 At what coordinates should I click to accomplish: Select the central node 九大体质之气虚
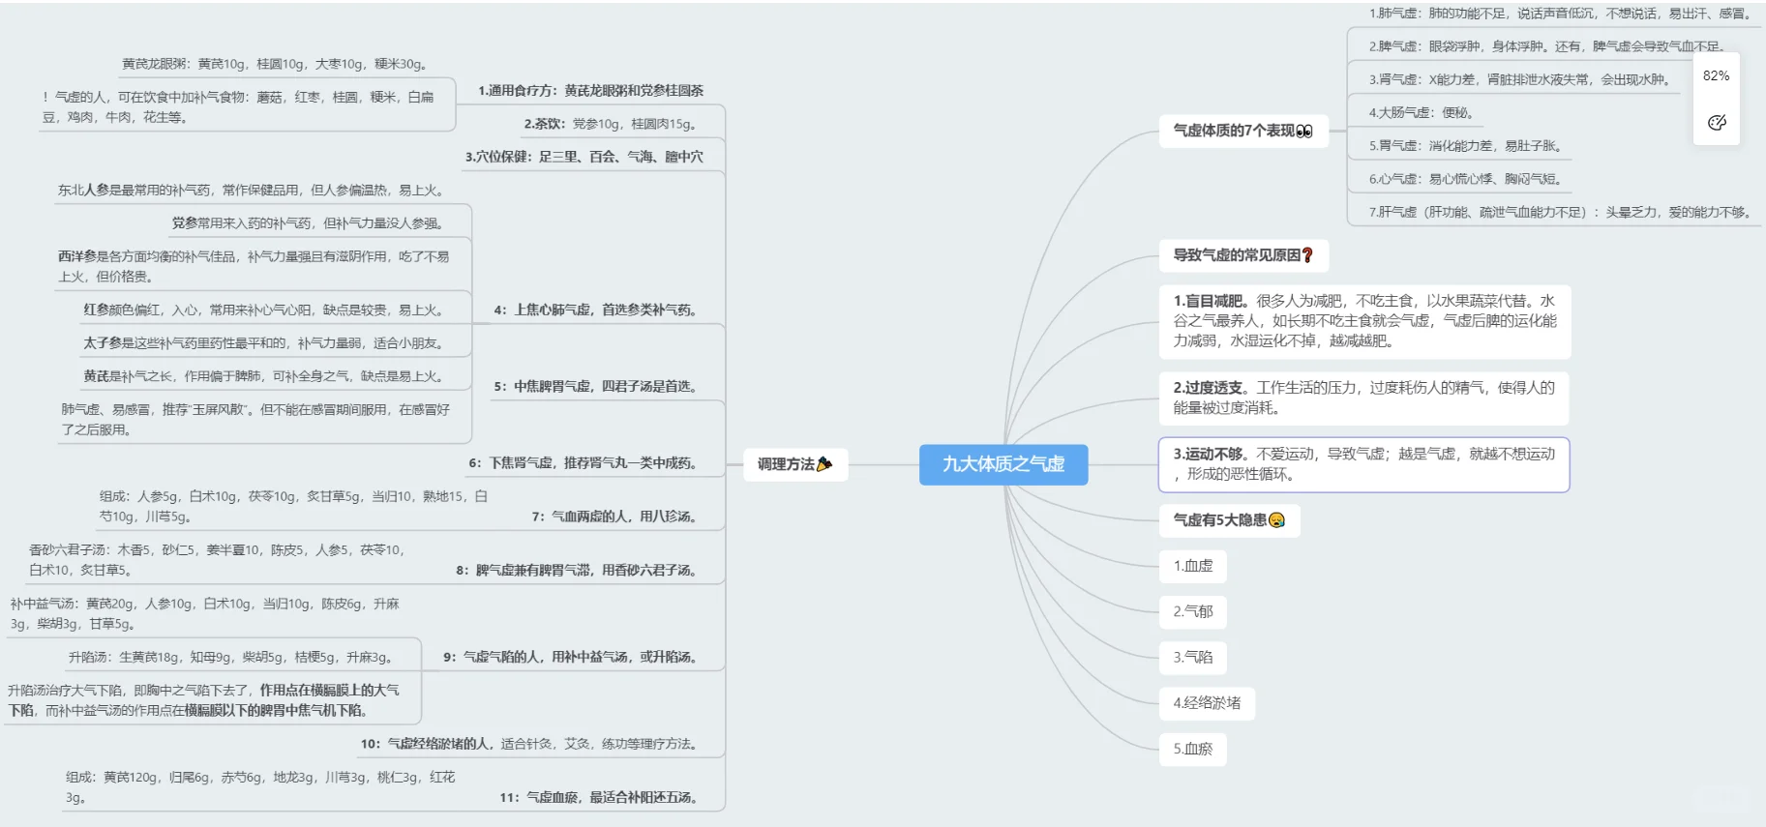(1003, 464)
